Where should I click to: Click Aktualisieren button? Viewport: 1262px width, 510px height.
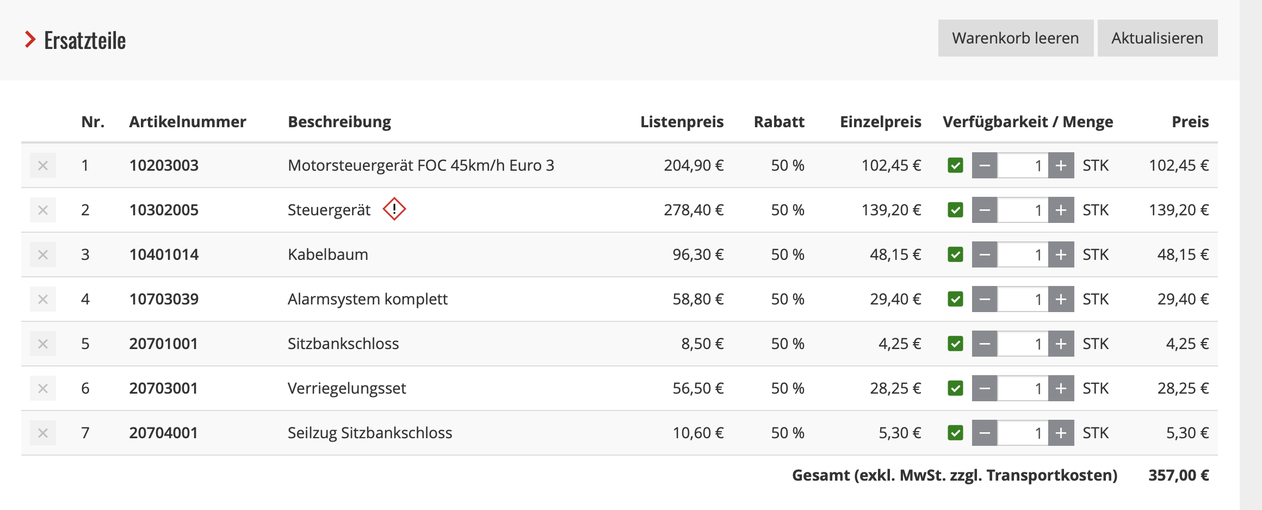[x=1157, y=38]
